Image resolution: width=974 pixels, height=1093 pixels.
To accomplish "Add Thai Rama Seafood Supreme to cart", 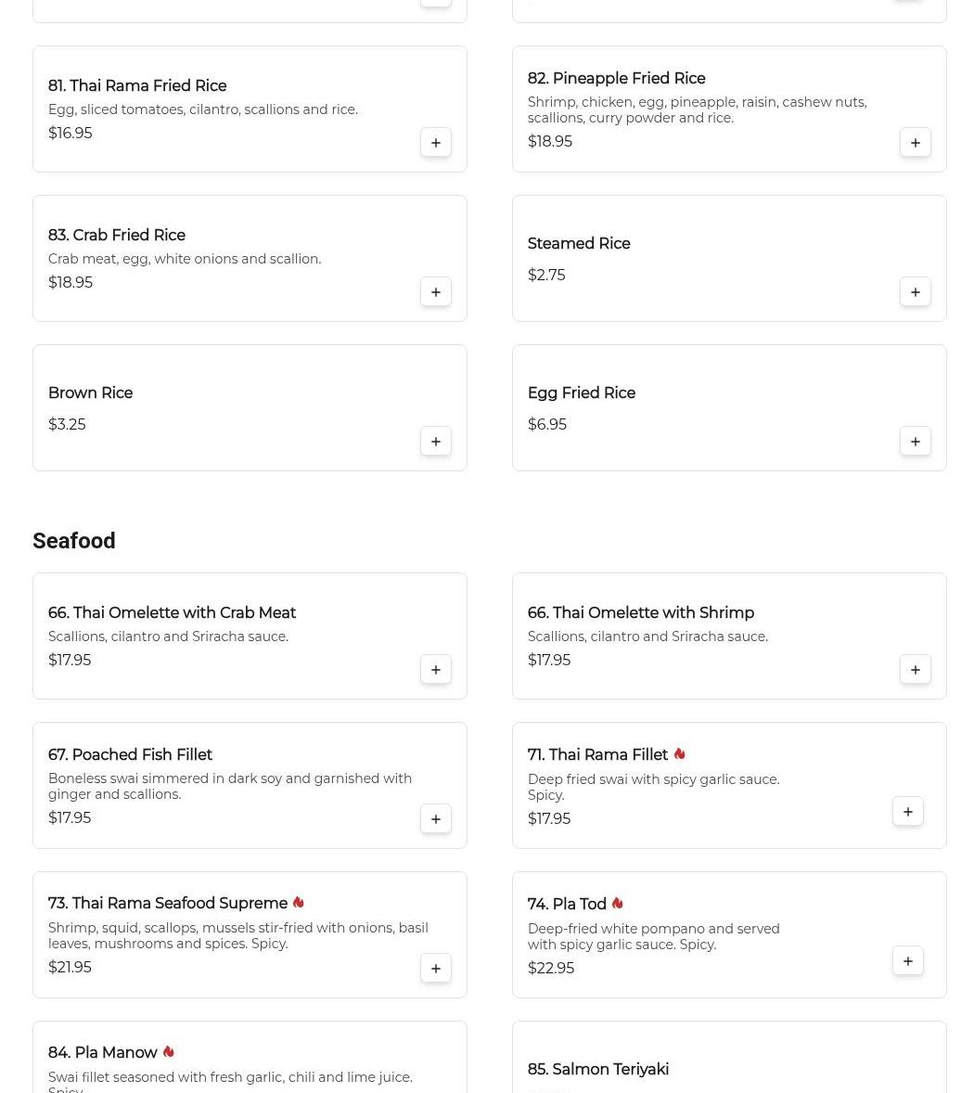I will pos(436,969).
